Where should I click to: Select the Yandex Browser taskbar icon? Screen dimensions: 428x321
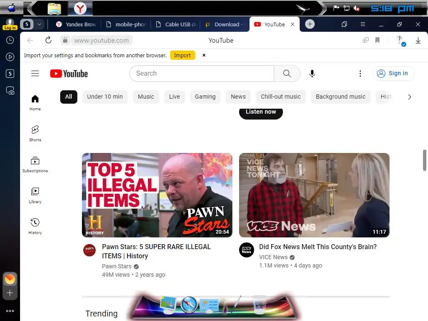point(80,9)
